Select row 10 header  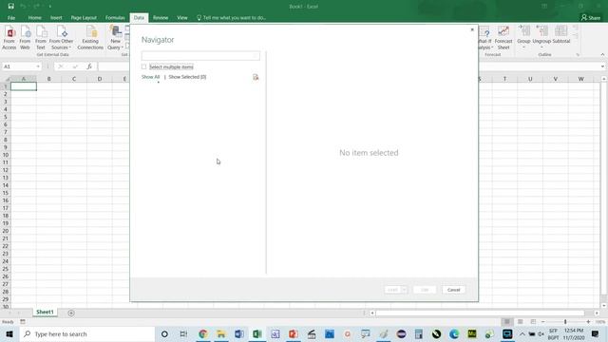(x=6, y=155)
